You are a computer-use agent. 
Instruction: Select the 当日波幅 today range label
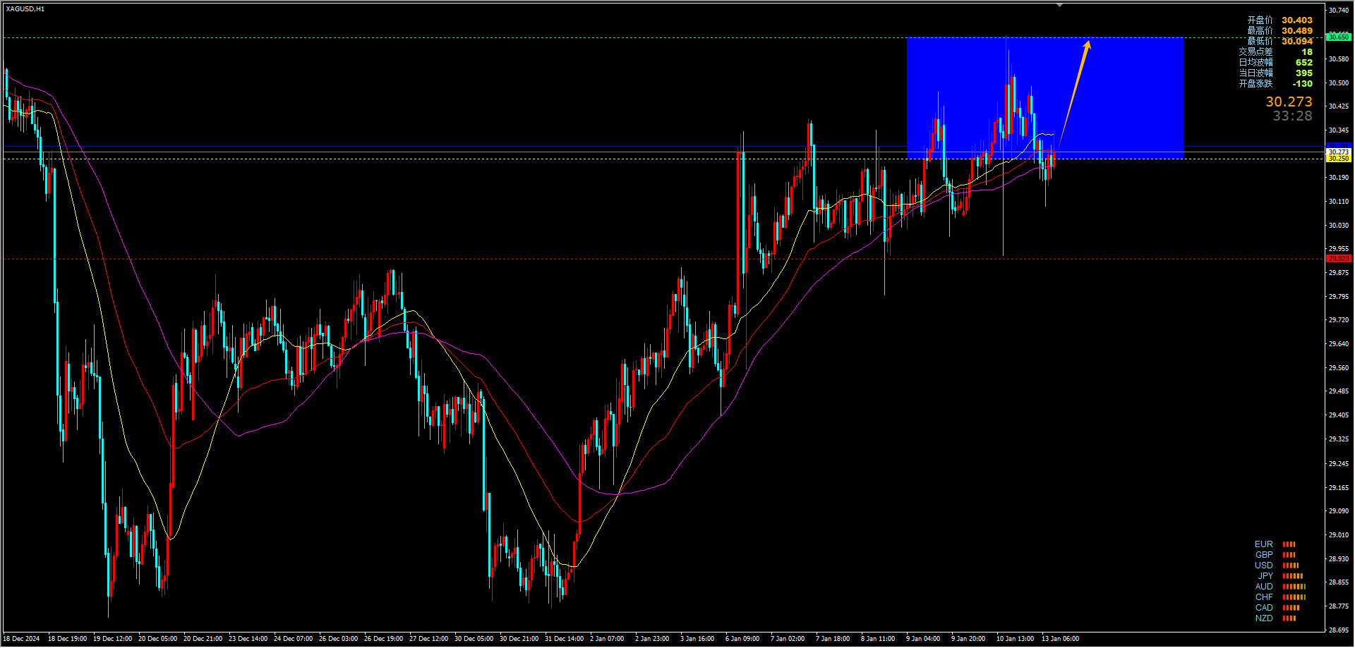pyautogui.click(x=1256, y=73)
